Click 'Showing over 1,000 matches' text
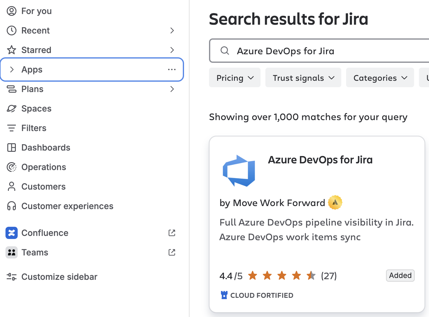 tap(308, 117)
